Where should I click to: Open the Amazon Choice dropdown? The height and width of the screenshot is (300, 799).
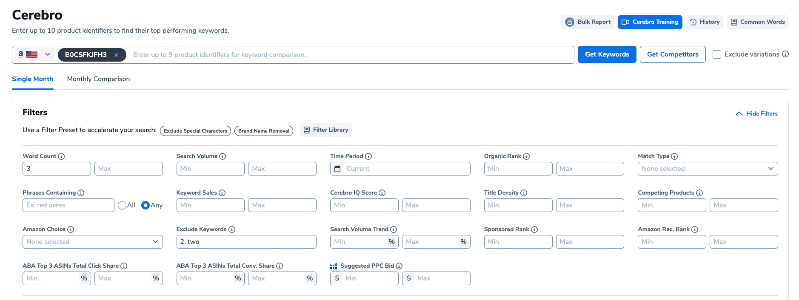click(92, 242)
